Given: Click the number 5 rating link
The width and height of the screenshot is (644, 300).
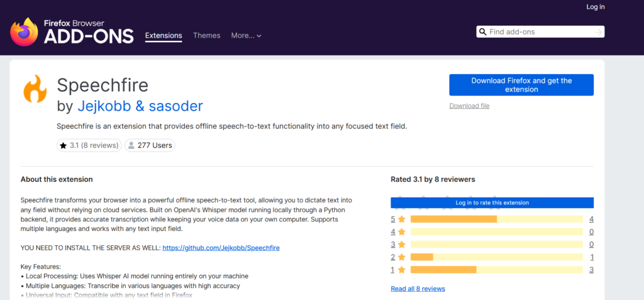Looking at the screenshot, I should 392,219.
